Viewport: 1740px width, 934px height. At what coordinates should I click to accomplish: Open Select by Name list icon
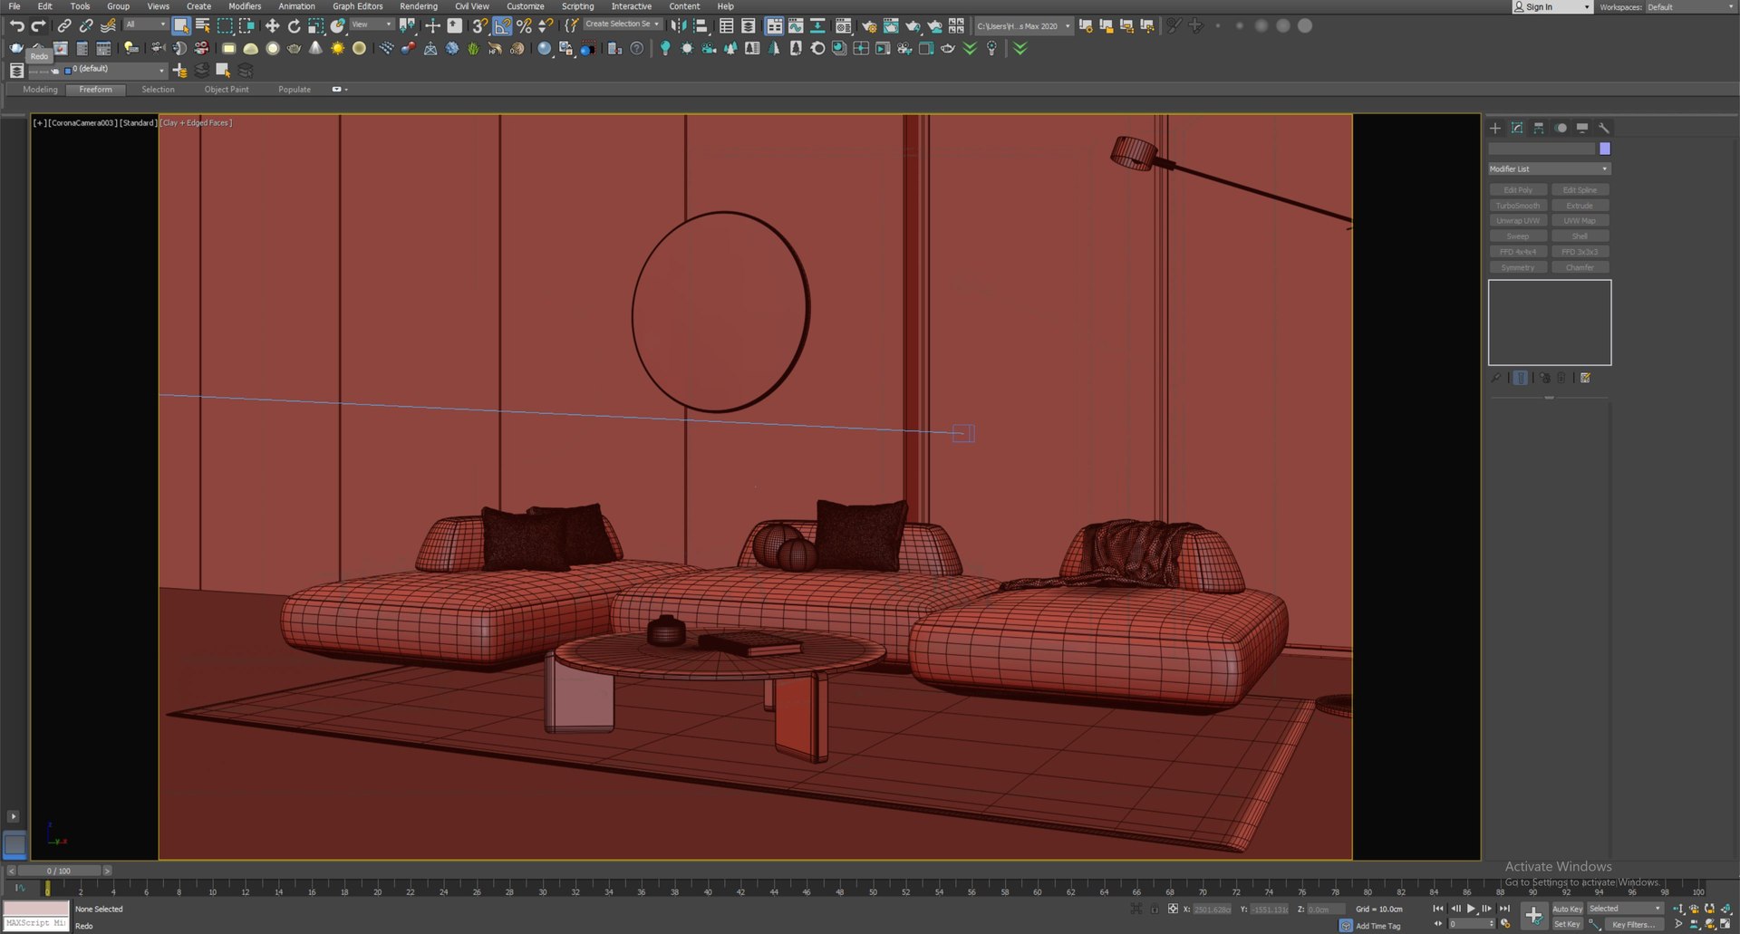coord(203,26)
